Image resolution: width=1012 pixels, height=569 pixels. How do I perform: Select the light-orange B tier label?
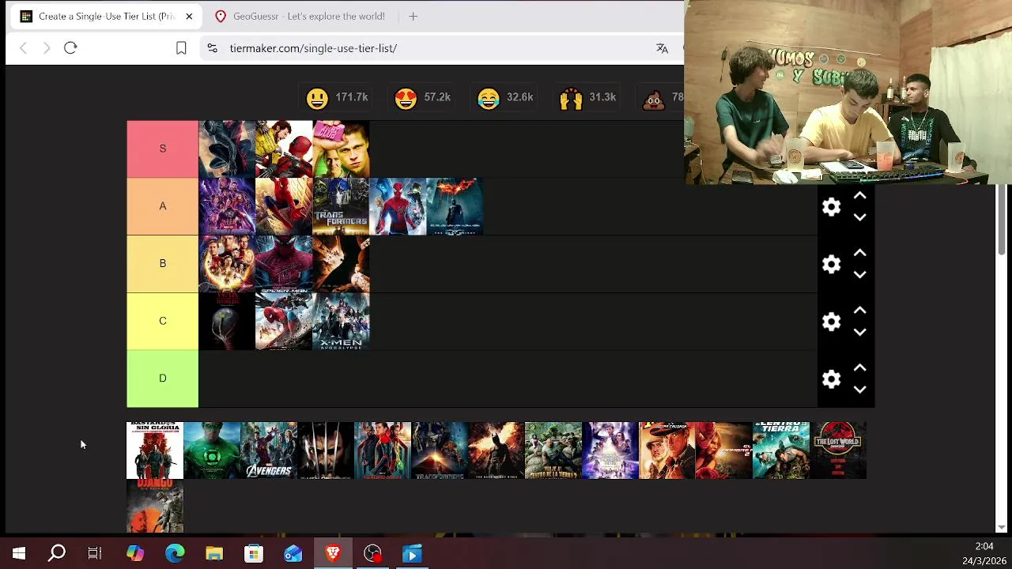coord(163,264)
